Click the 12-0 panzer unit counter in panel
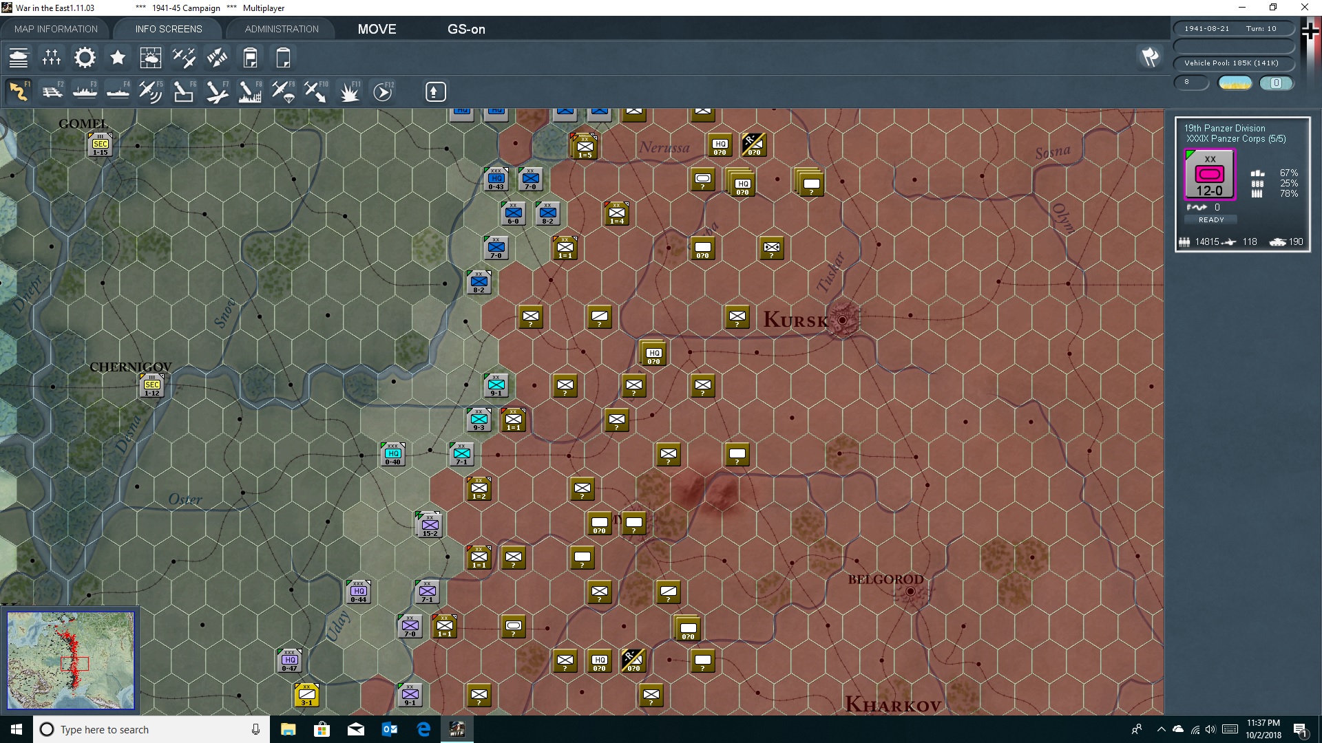1322x743 pixels. coord(1209,175)
